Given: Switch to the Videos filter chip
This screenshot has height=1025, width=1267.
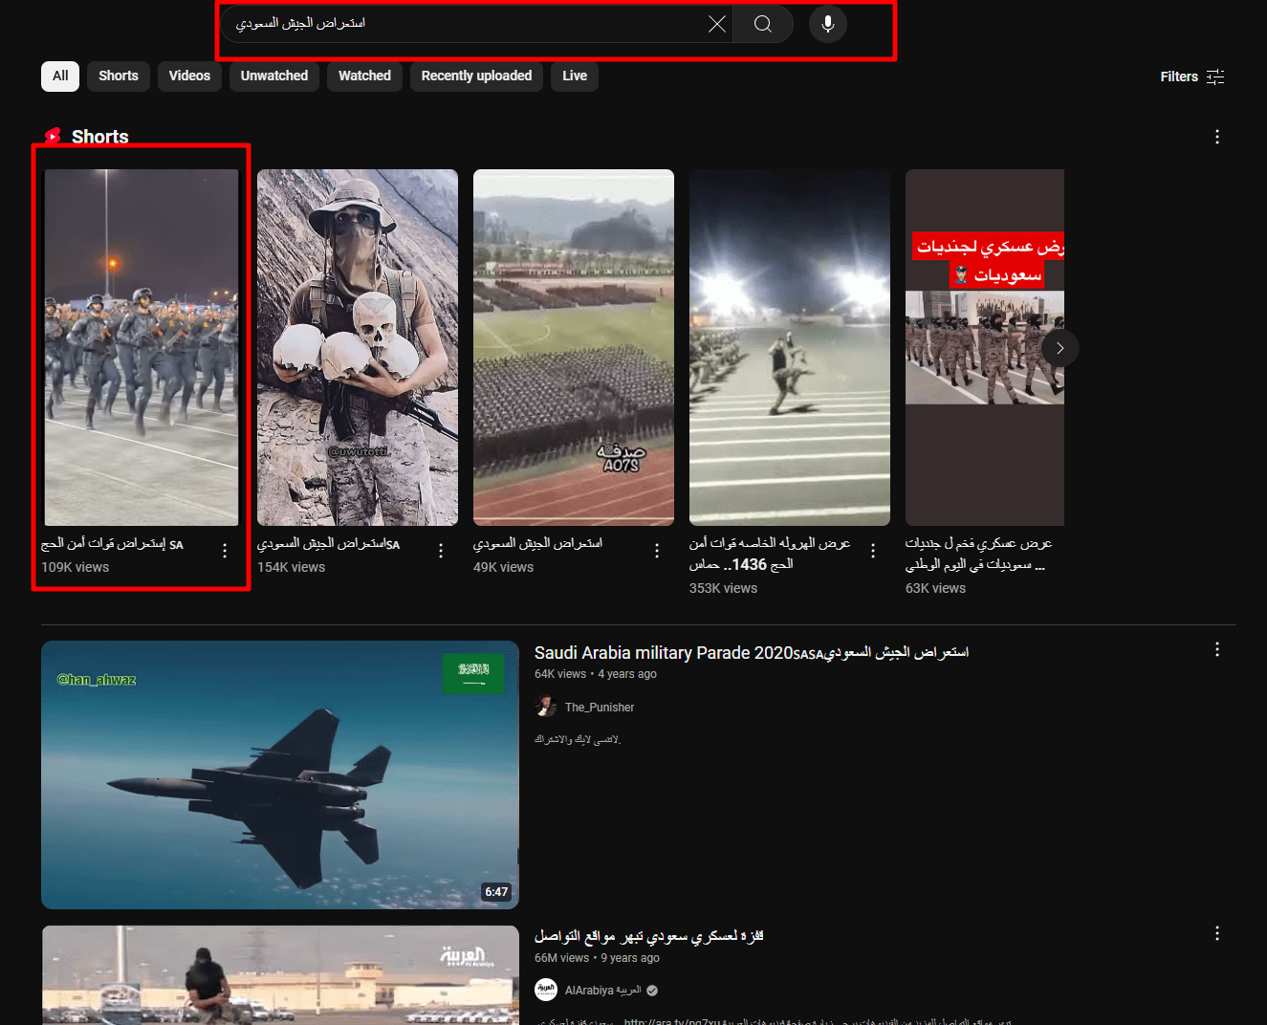Looking at the screenshot, I should pyautogui.click(x=189, y=76).
